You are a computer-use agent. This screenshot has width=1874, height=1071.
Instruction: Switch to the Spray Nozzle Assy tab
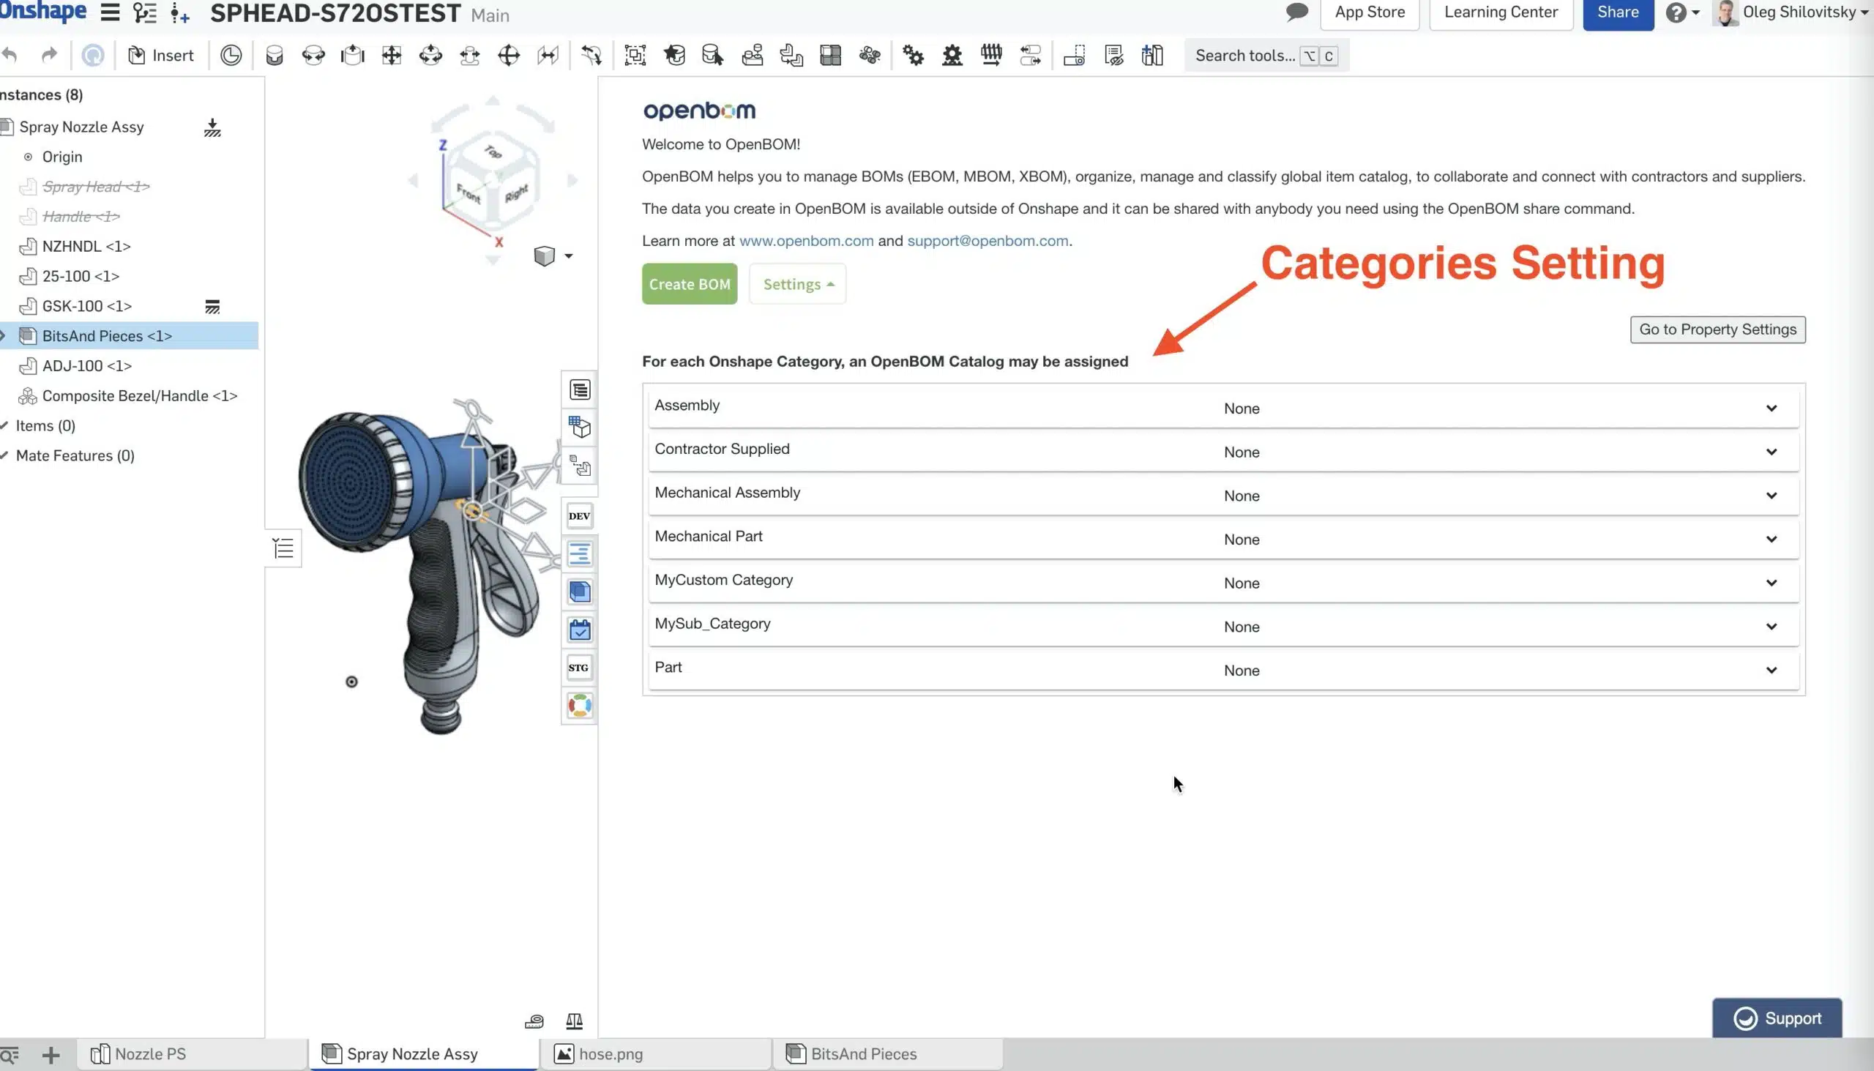(x=423, y=1054)
